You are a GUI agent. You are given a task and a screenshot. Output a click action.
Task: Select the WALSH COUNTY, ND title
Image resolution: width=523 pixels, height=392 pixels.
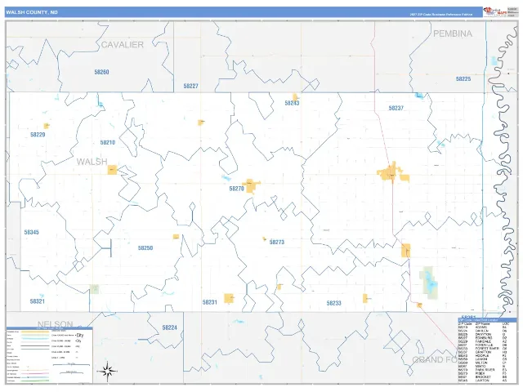click(32, 12)
